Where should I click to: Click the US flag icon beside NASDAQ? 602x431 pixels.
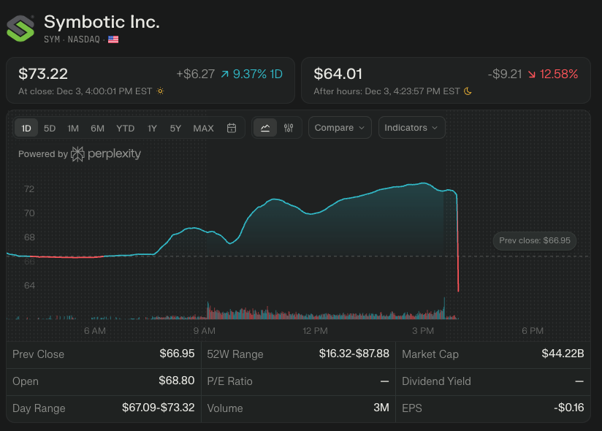[113, 39]
